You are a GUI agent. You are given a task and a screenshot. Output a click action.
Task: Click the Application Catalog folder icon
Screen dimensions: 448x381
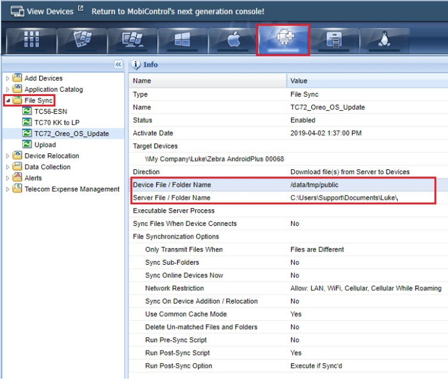[x=17, y=89]
